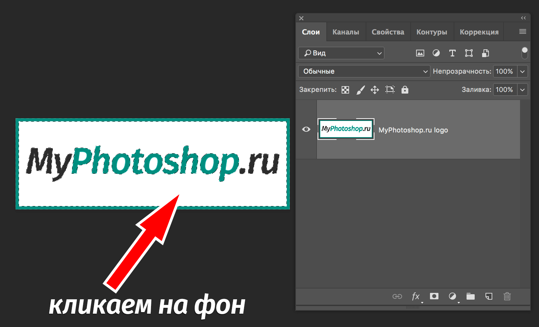
Task: Lock image pixels brush icon
Action: click(361, 90)
